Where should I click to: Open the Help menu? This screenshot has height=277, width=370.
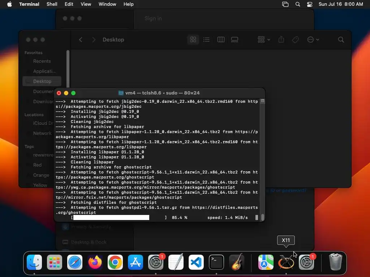pyautogui.click(x=129, y=4)
